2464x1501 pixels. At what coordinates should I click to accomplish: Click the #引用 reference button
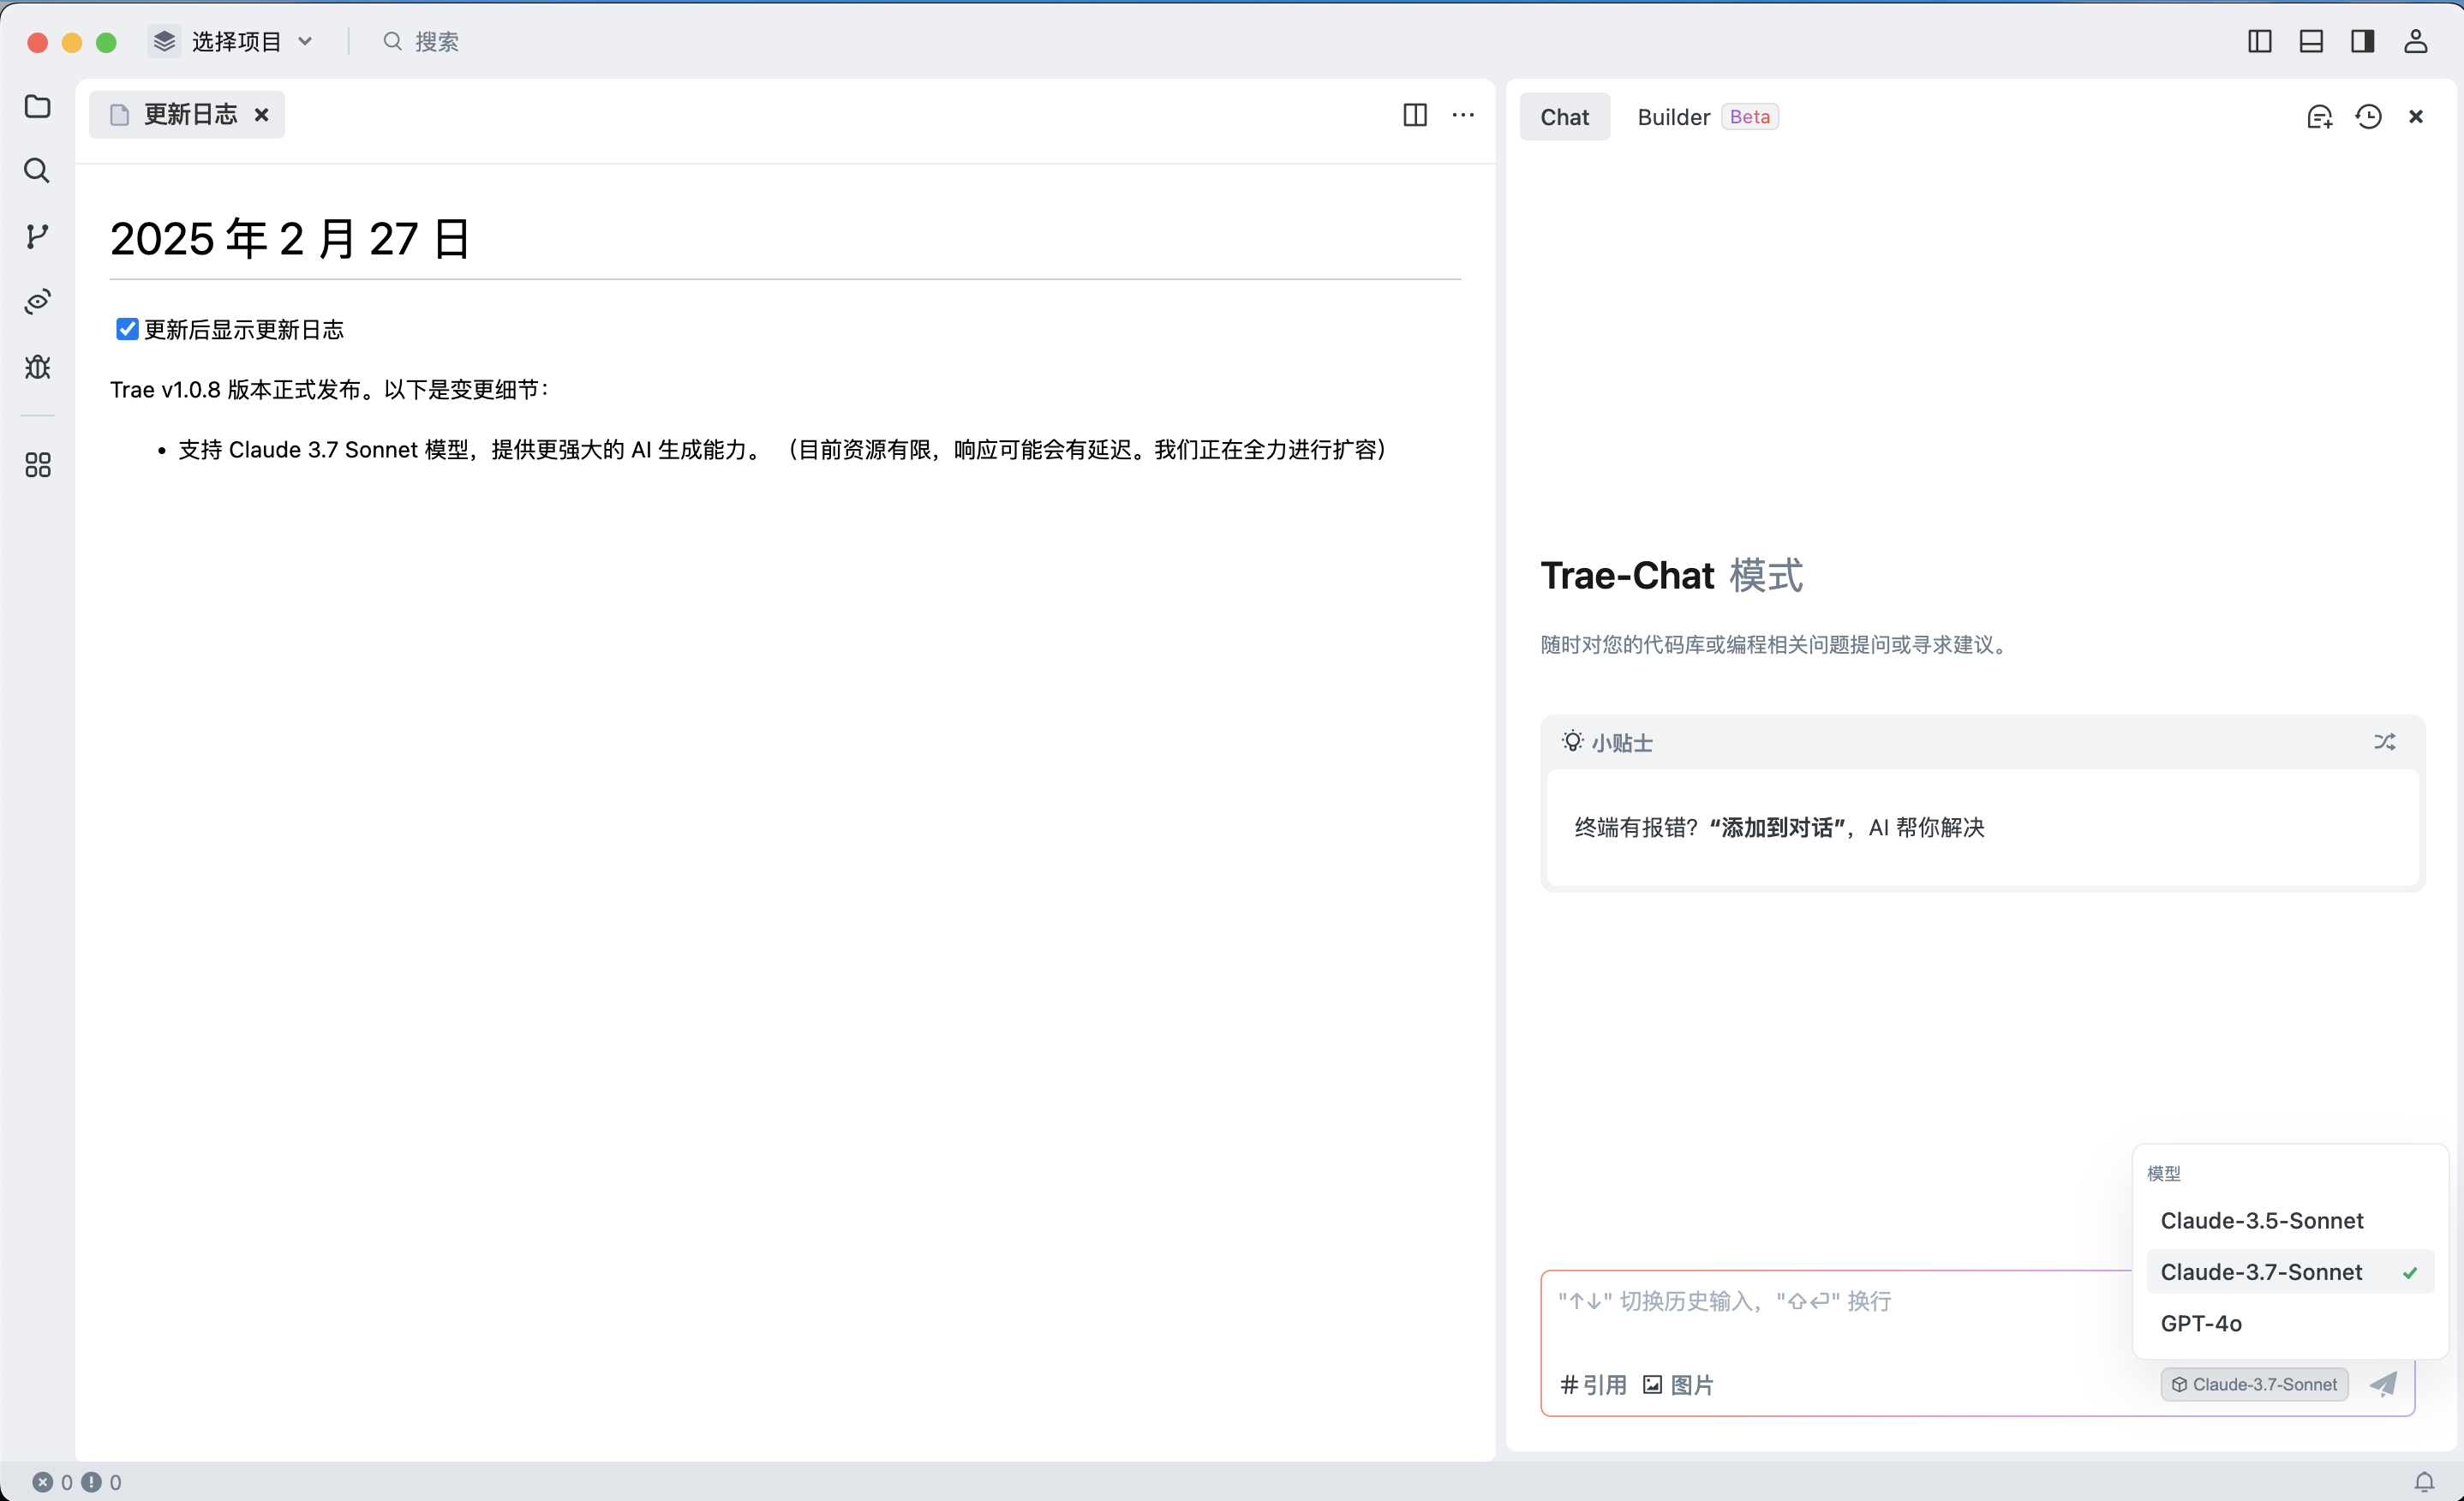tap(1593, 1385)
